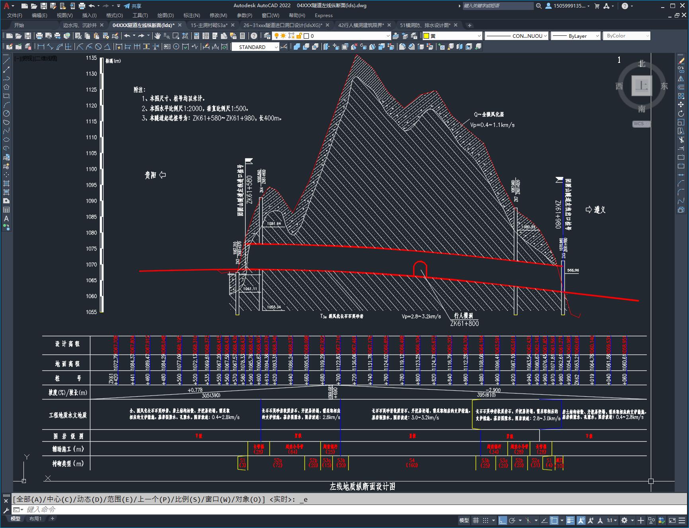Switch to the 布局1 layout tab
The height and width of the screenshot is (528, 689).
35,518
